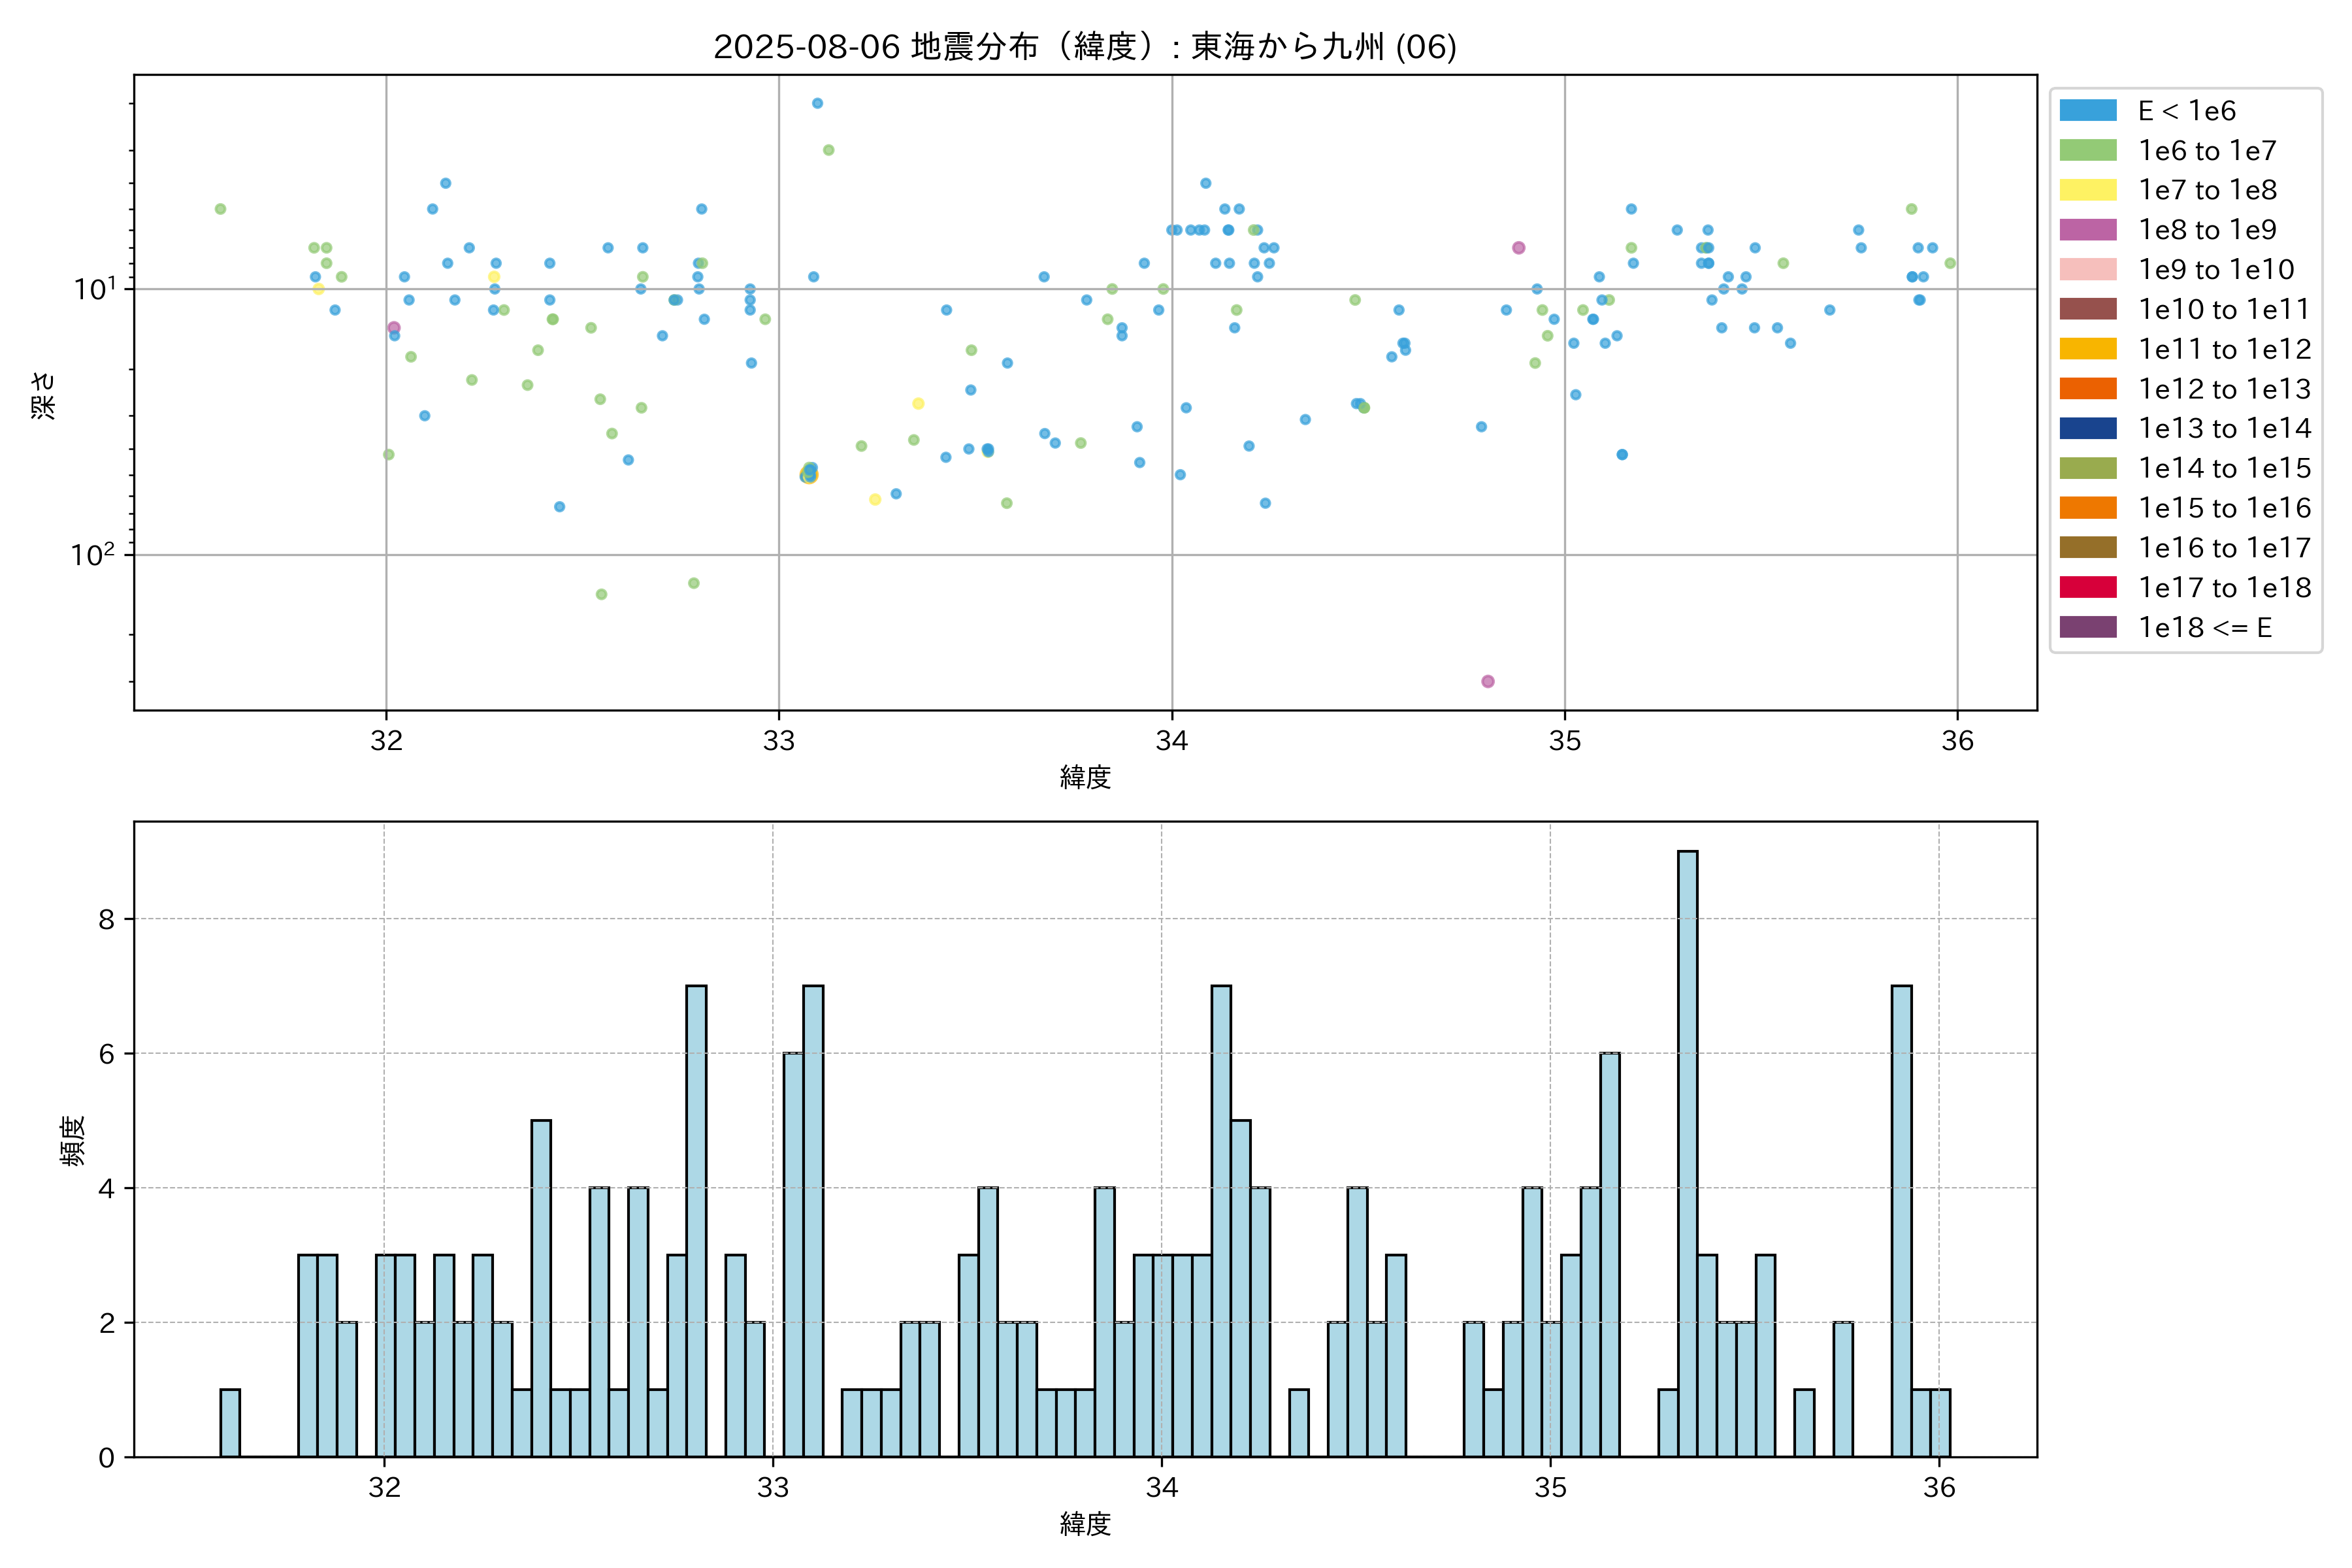Viewport: 2352px width, 1568px height.
Task: Click the purple scatter point at deepest depth
Action: pyautogui.click(x=1488, y=681)
